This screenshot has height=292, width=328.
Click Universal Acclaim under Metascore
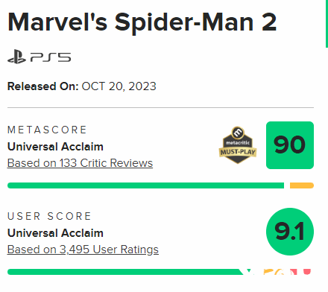pyautogui.click(x=55, y=147)
